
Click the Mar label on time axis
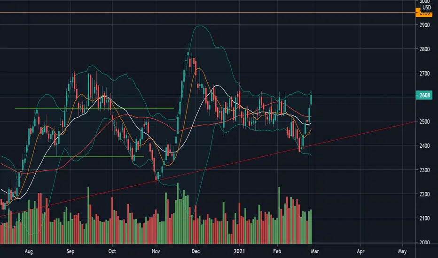click(315, 251)
